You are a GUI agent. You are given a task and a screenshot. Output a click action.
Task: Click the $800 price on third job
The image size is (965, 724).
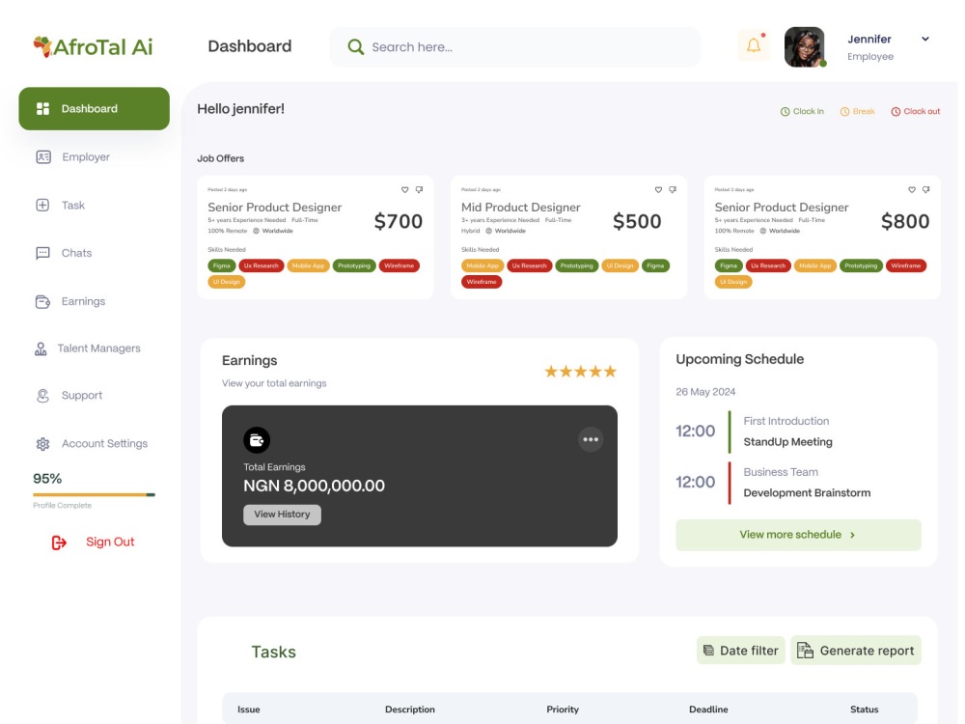point(905,221)
